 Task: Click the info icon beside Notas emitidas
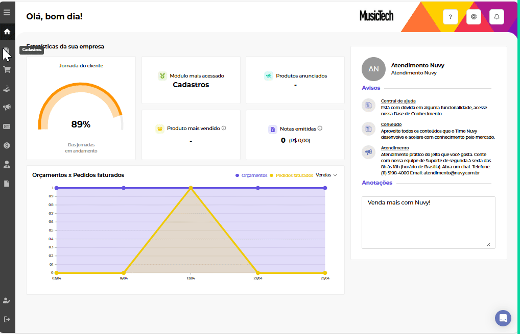pyautogui.click(x=320, y=129)
